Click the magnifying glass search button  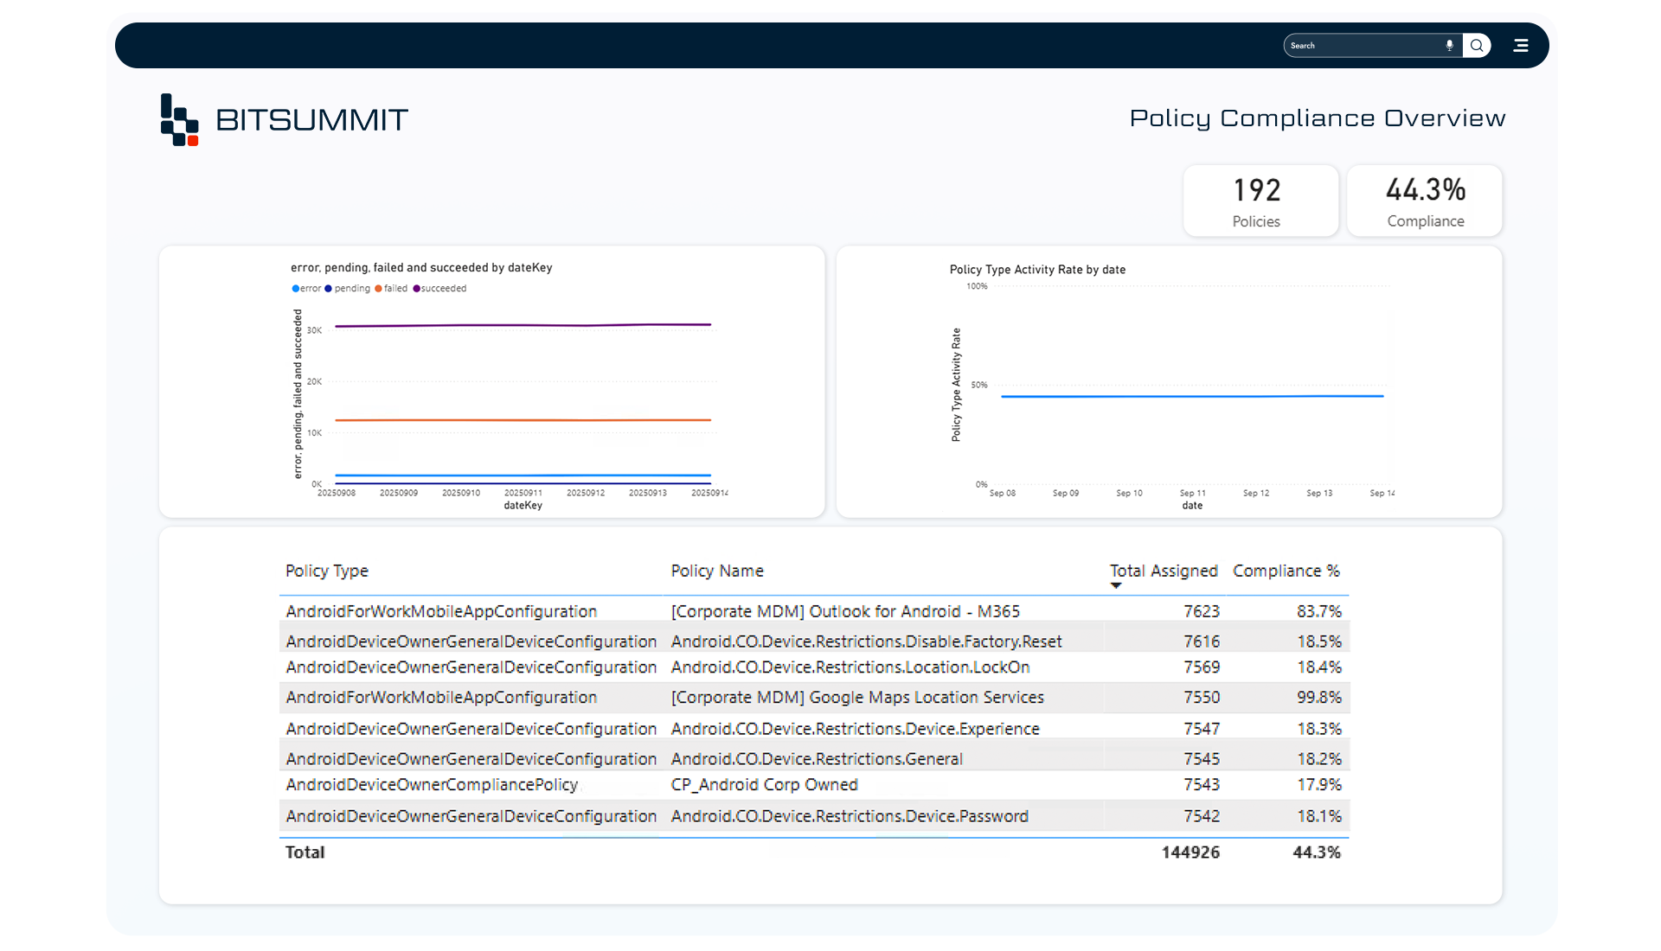(x=1477, y=45)
